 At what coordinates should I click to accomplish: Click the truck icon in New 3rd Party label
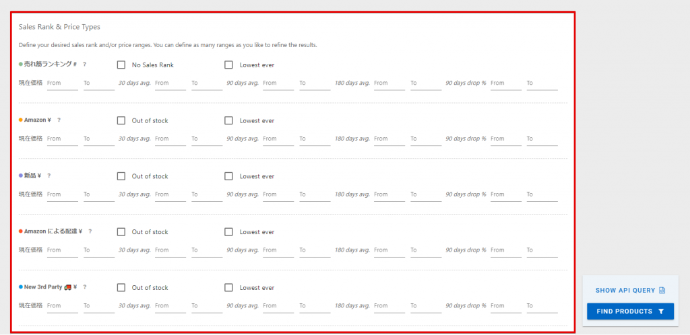pyautogui.click(x=68, y=287)
